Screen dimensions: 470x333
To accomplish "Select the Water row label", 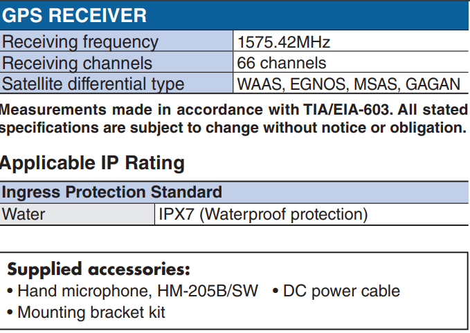I will pos(24,214).
